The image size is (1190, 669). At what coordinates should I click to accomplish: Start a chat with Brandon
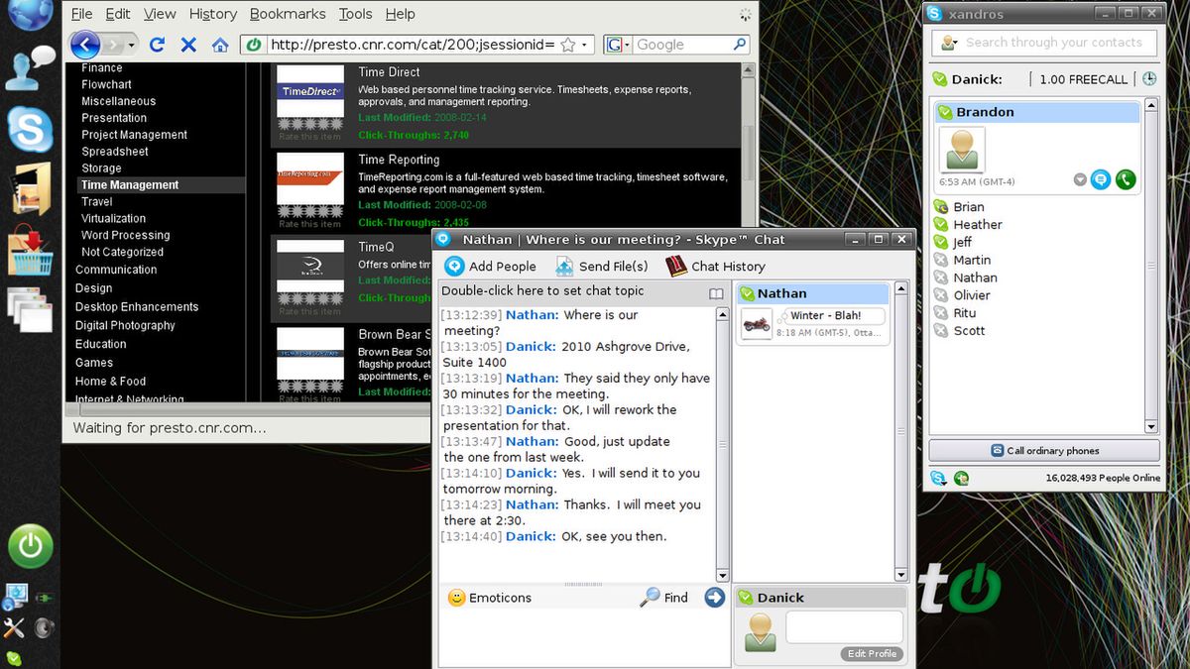click(1101, 179)
